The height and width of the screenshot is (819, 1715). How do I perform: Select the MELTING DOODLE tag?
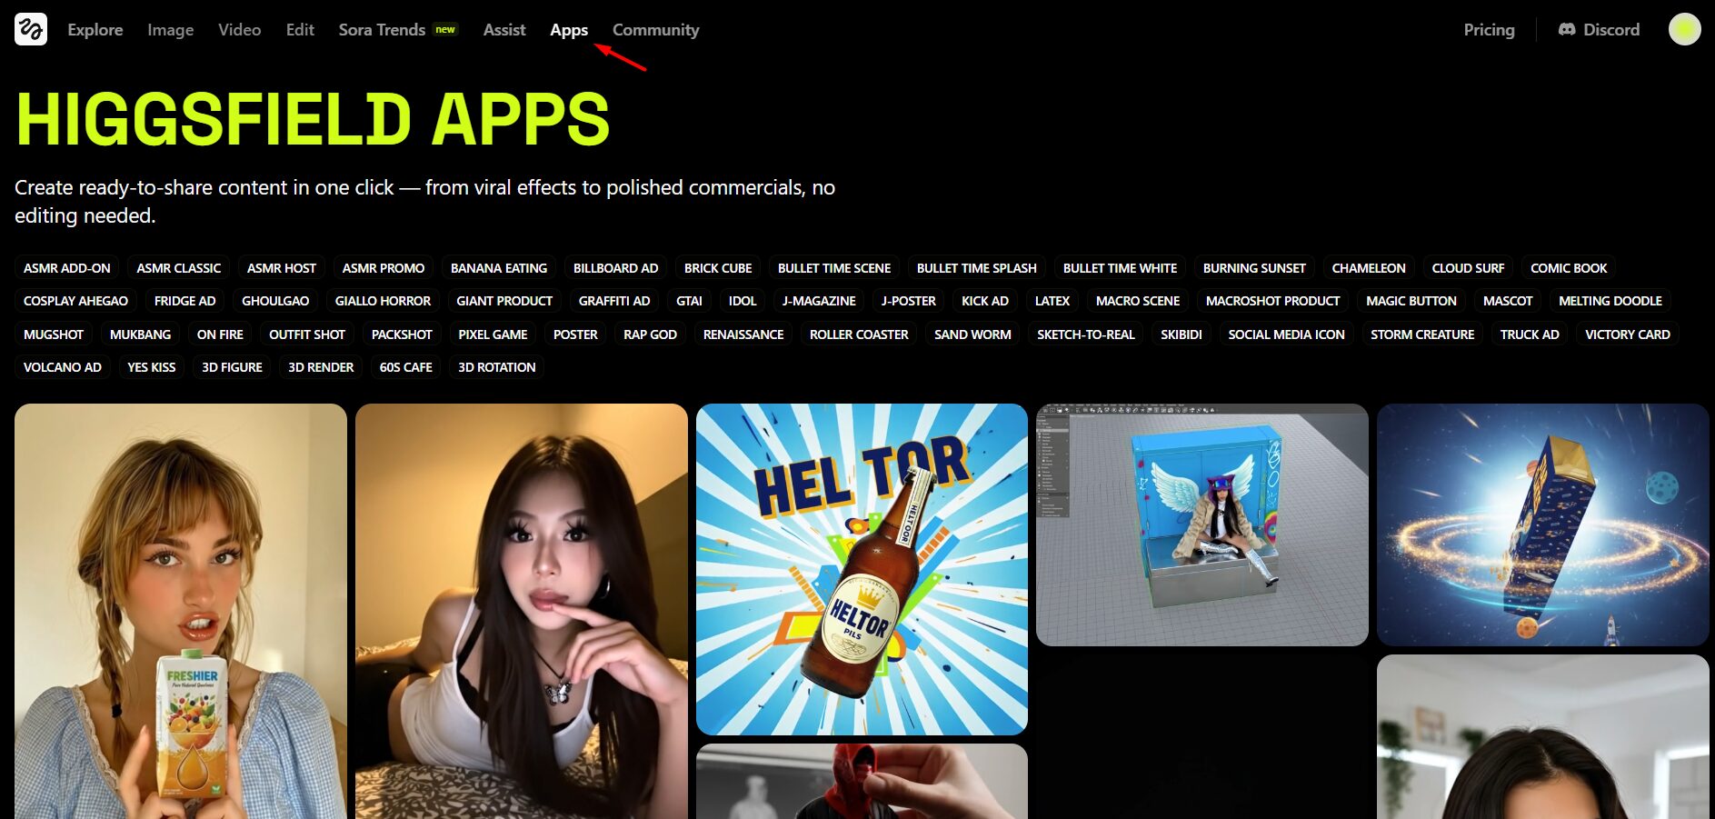pos(1610,301)
